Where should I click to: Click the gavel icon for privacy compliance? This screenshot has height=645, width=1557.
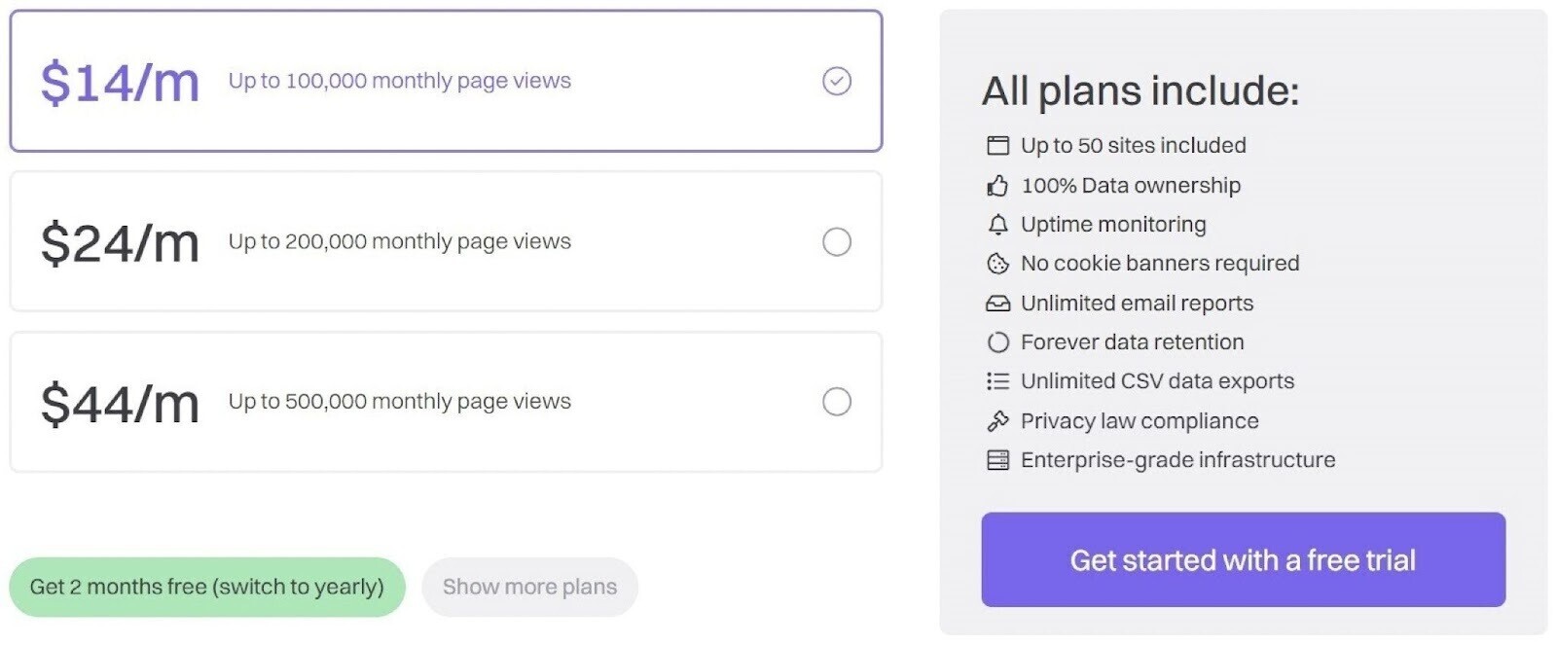997,421
